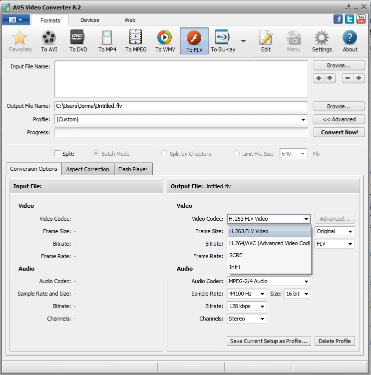Screen dimensions: 371x375
Task: Open the Flash Player tab
Action: coord(133,169)
